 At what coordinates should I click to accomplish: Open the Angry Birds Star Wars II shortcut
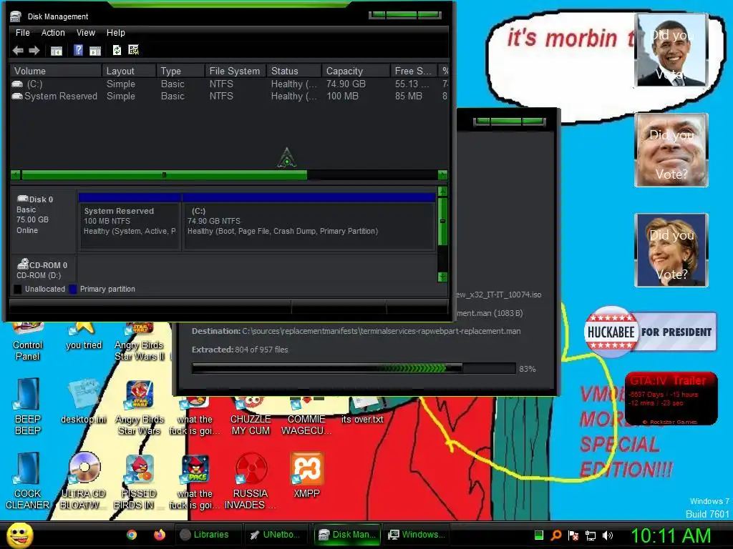(x=140, y=341)
